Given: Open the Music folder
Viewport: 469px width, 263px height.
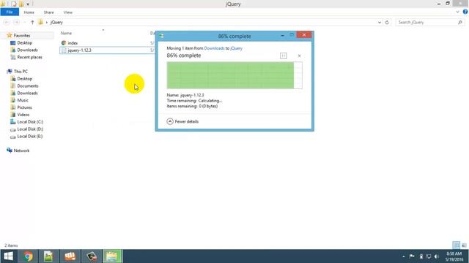Looking at the screenshot, I should click(23, 100).
